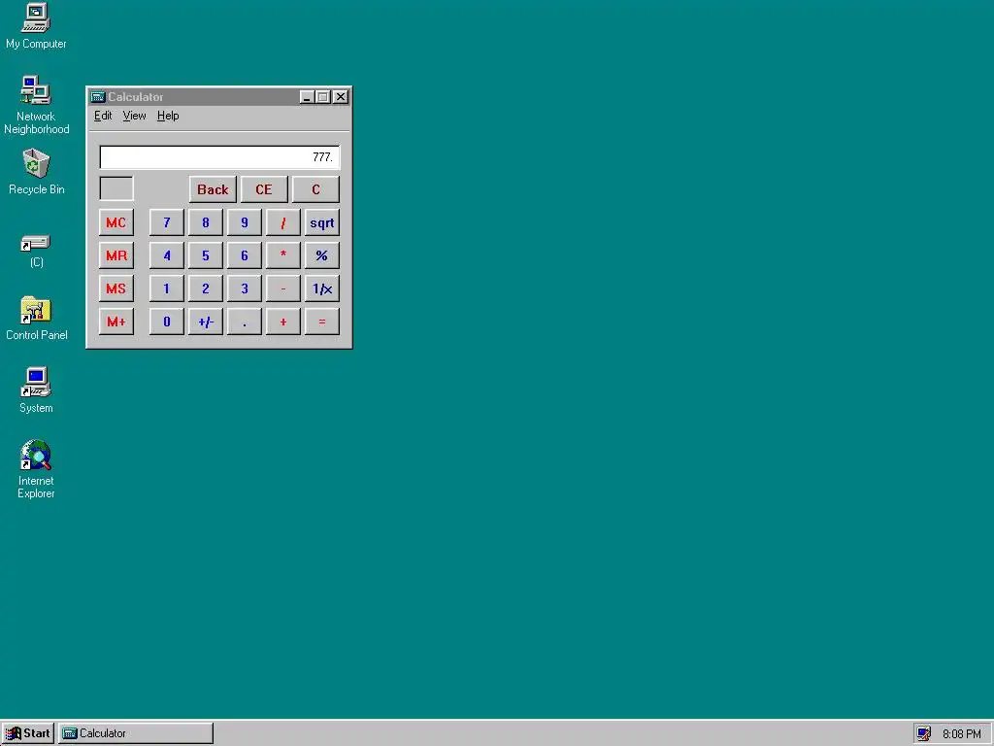This screenshot has height=746, width=994.
Task: Click the percent (%) key
Action: [322, 255]
